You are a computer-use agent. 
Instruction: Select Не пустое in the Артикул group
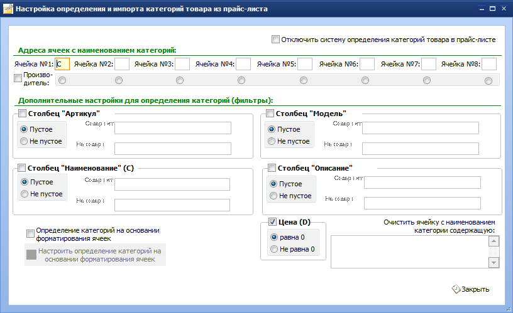point(24,141)
